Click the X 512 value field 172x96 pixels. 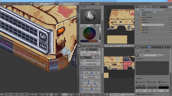[85, 52]
